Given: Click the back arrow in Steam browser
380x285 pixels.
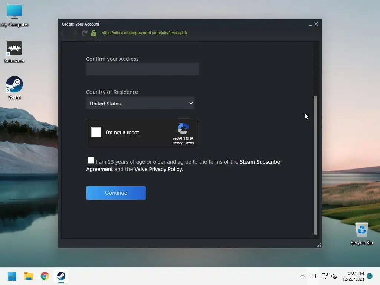Looking at the screenshot, I should coord(64,33).
